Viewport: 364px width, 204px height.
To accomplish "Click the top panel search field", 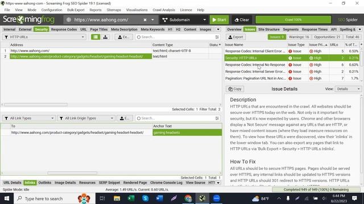I will coord(177,37).
